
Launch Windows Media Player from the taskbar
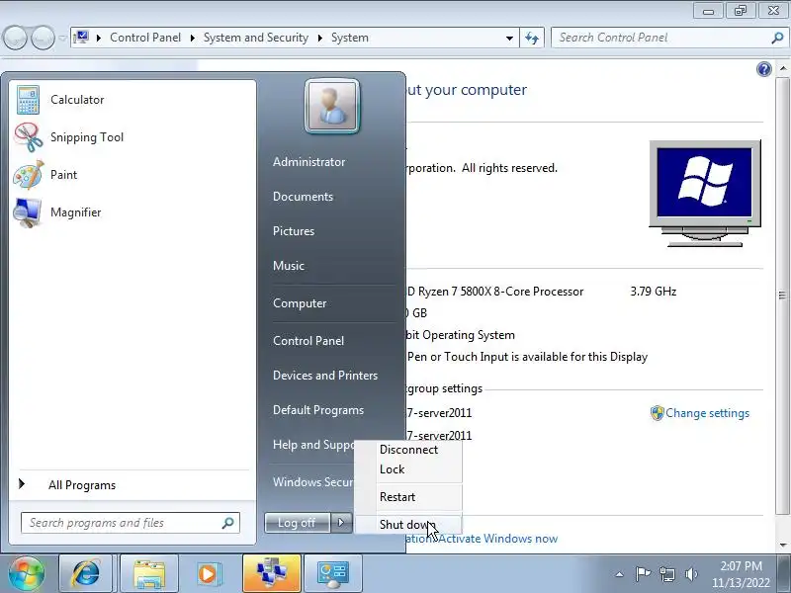point(209,574)
